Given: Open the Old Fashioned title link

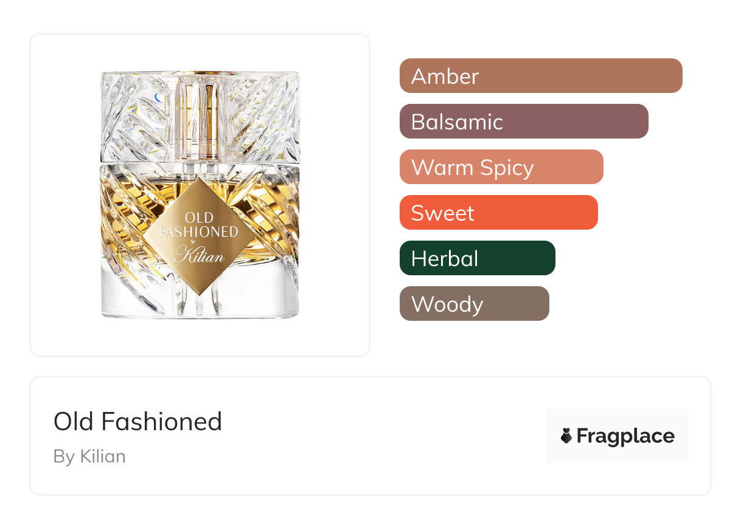Looking at the screenshot, I should click(x=138, y=421).
